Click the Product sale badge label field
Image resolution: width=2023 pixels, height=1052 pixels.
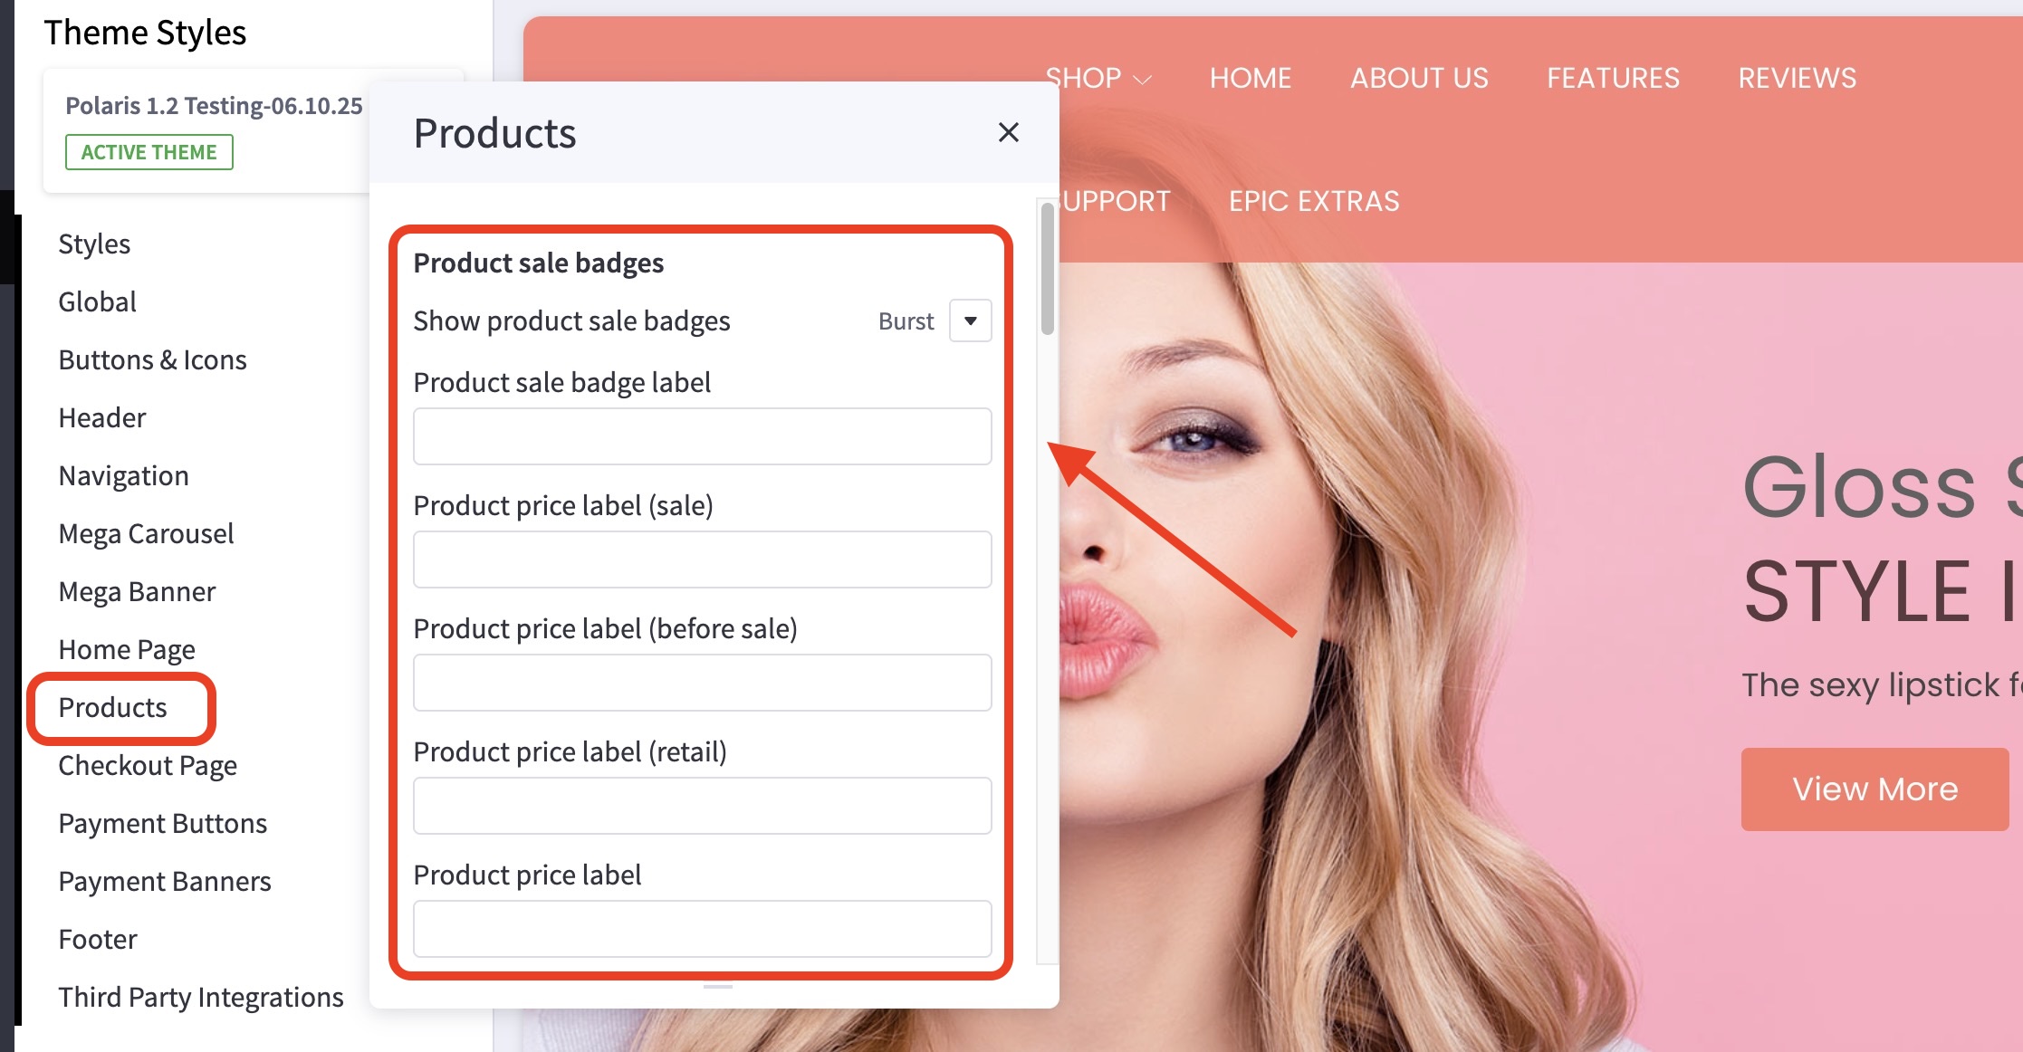point(702,436)
